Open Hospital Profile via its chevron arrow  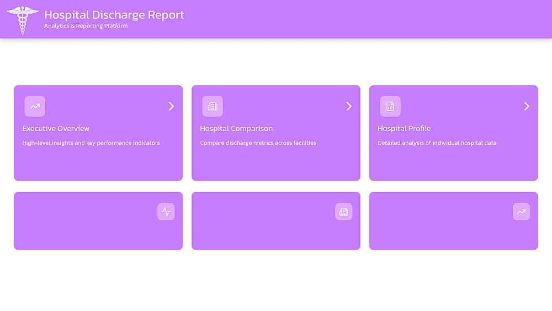(x=527, y=106)
